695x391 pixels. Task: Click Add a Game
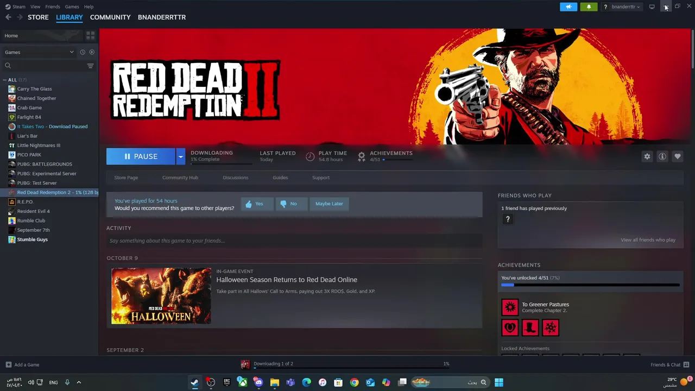pos(22,364)
